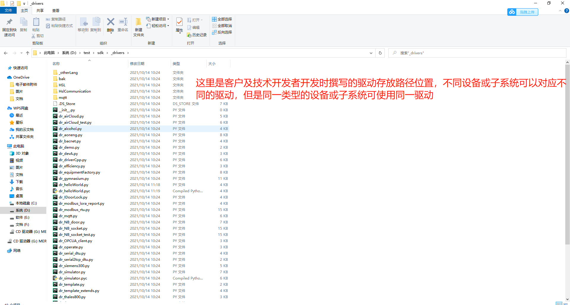Click the 复制 (Copy) icon
Screen dimensions: 570x305
[x=23, y=25]
